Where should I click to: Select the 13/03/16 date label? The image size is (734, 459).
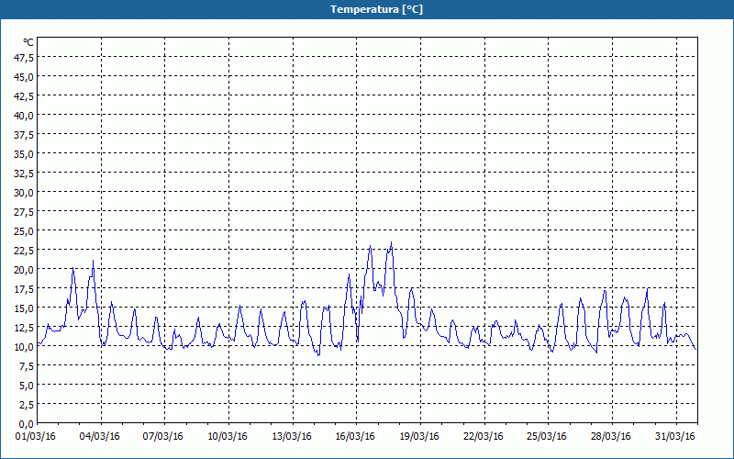[x=292, y=437]
